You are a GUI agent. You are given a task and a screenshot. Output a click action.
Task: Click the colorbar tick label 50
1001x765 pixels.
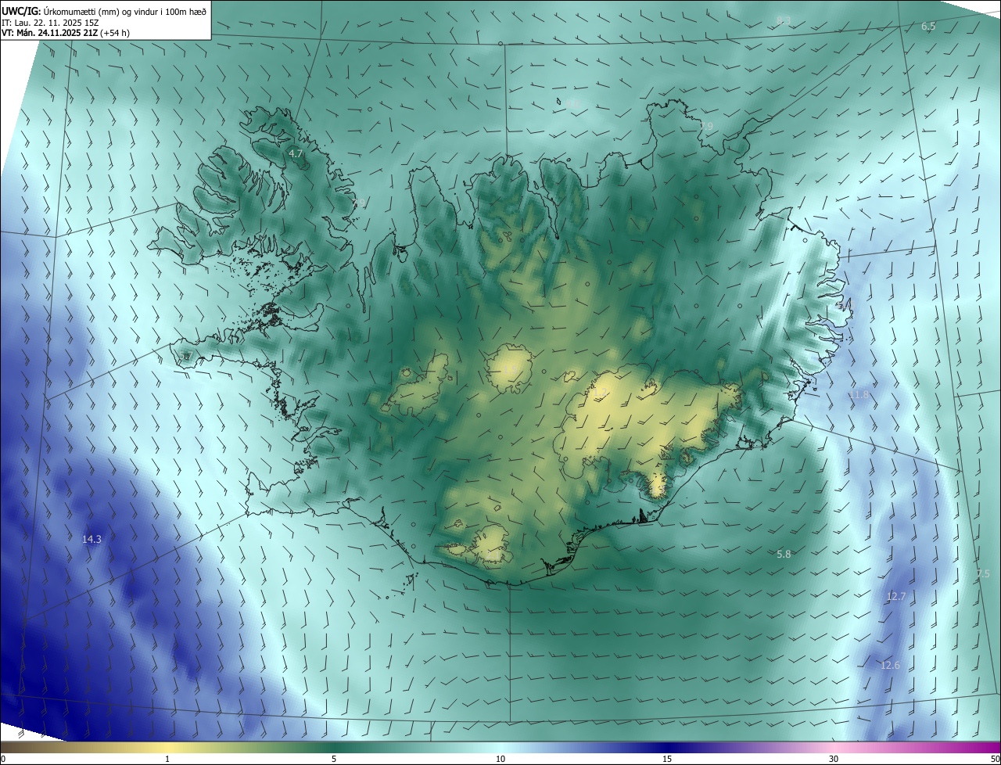(x=995, y=760)
